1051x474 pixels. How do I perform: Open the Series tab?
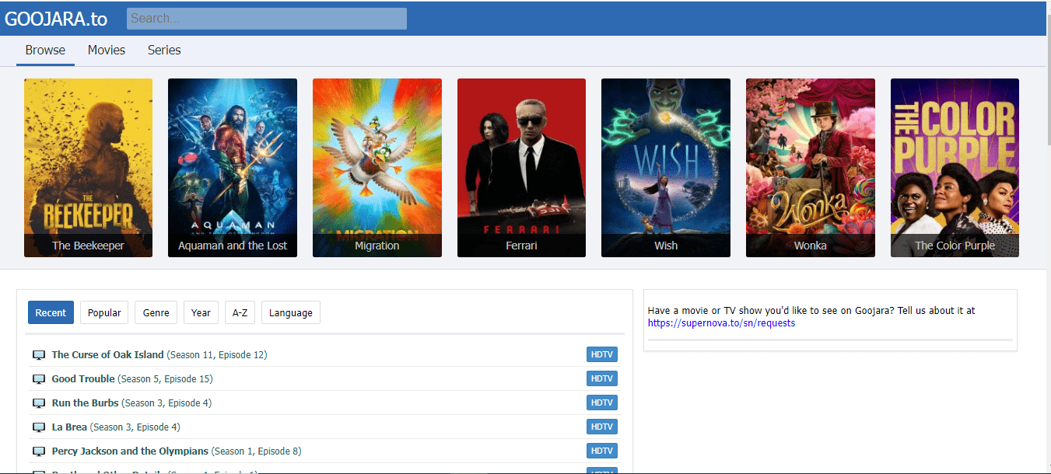164,50
